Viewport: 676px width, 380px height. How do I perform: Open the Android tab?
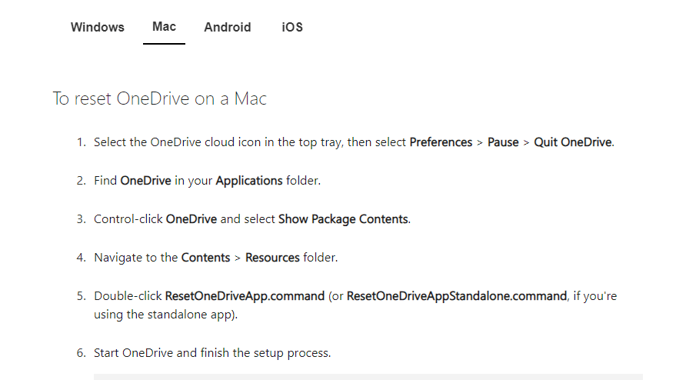227,27
